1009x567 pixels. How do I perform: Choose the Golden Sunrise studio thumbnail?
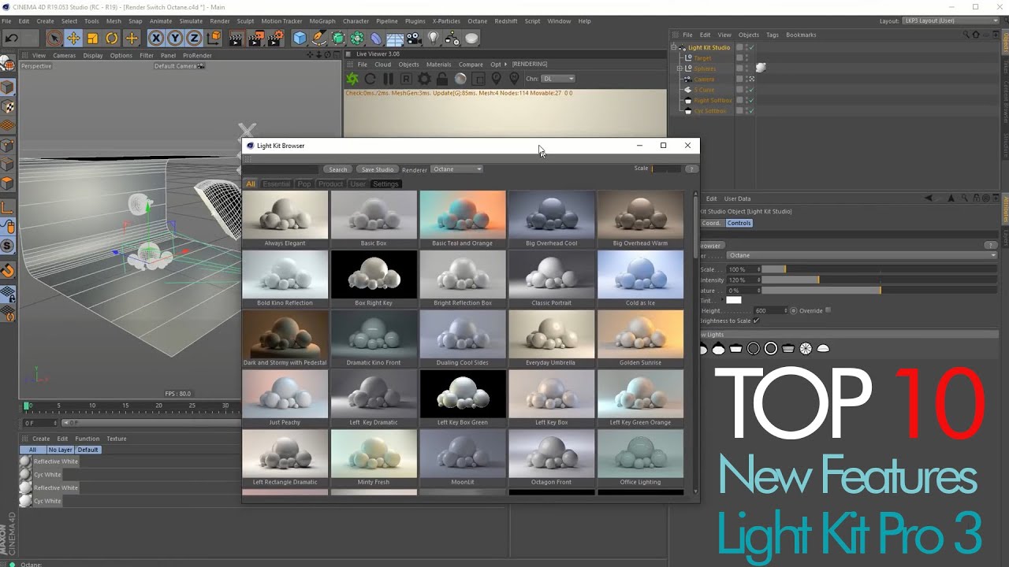640,335
